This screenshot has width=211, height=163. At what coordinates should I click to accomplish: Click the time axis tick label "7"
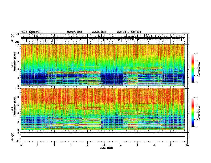coord(137,145)
